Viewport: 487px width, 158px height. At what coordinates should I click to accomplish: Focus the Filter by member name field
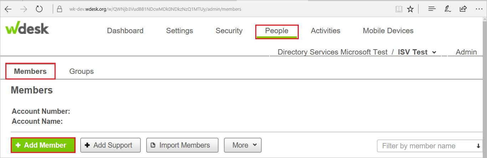tap(425, 146)
